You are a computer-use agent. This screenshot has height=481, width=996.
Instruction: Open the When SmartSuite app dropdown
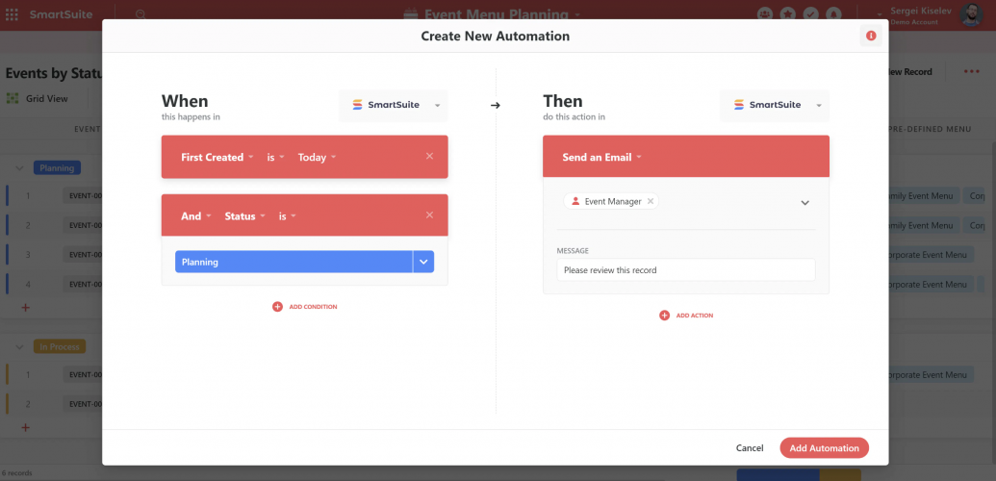pyautogui.click(x=394, y=105)
